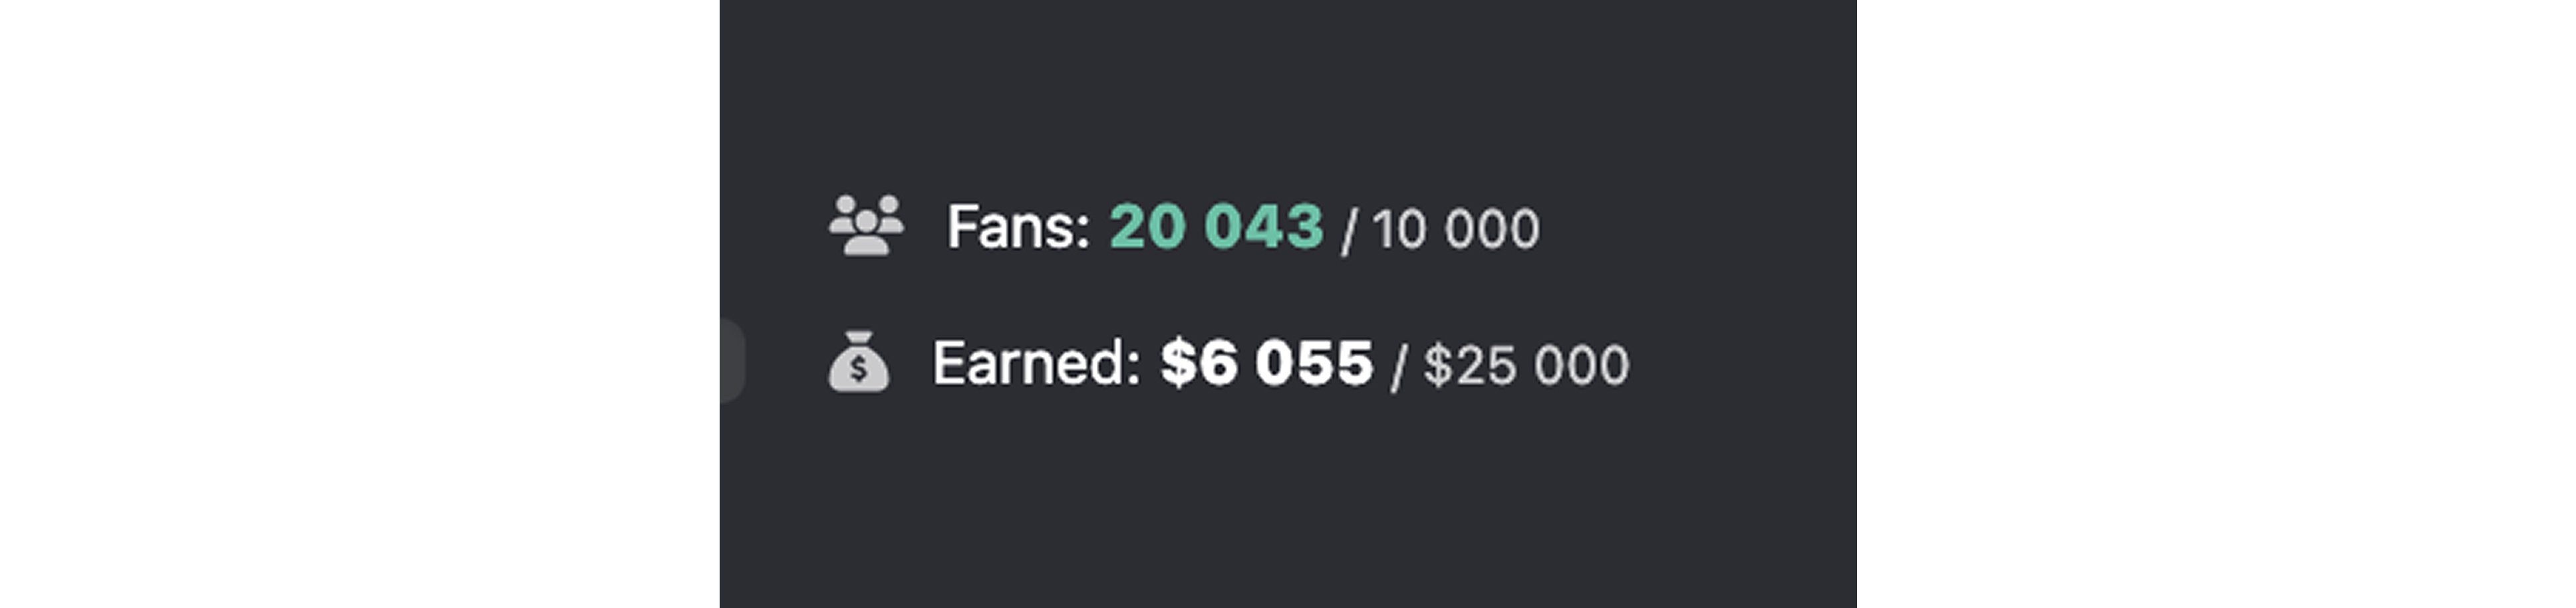
Task: Click the white area left of dark panel
Action: click(x=360, y=304)
